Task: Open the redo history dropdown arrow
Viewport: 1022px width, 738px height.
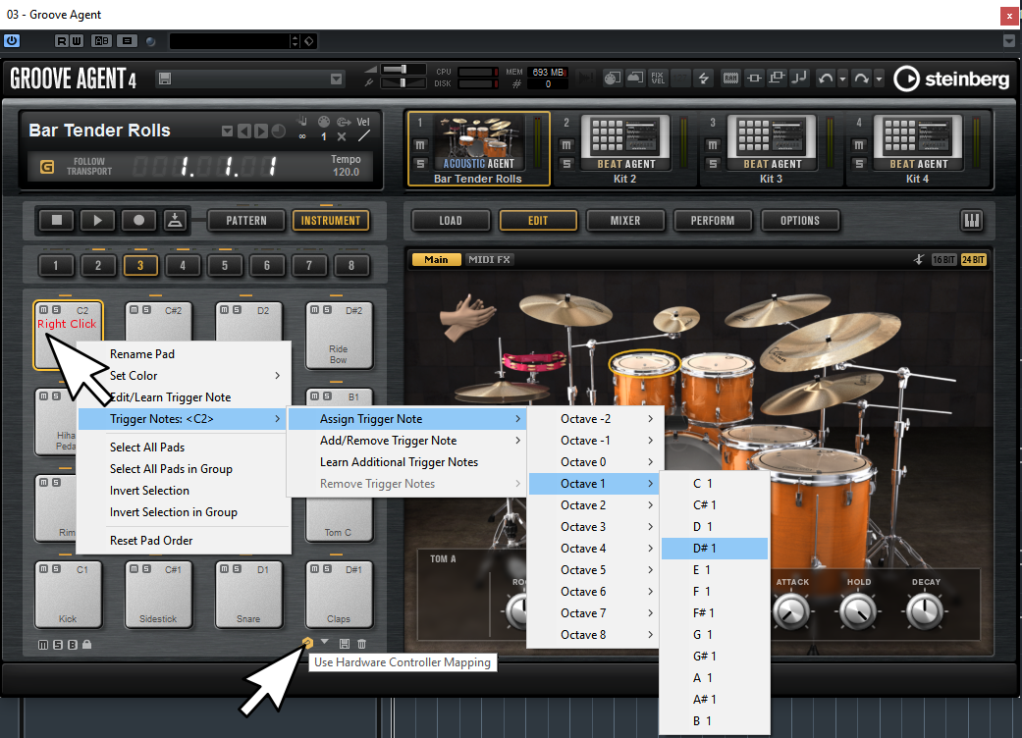Action: [879, 79]
